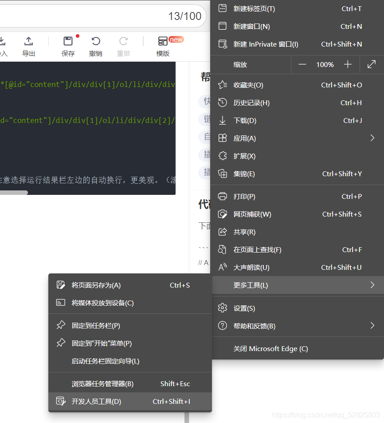Image resolution: width=384 pixels, height=423 pixels.
Task: Click the Favorites star icon
Action: pos(222,85)
